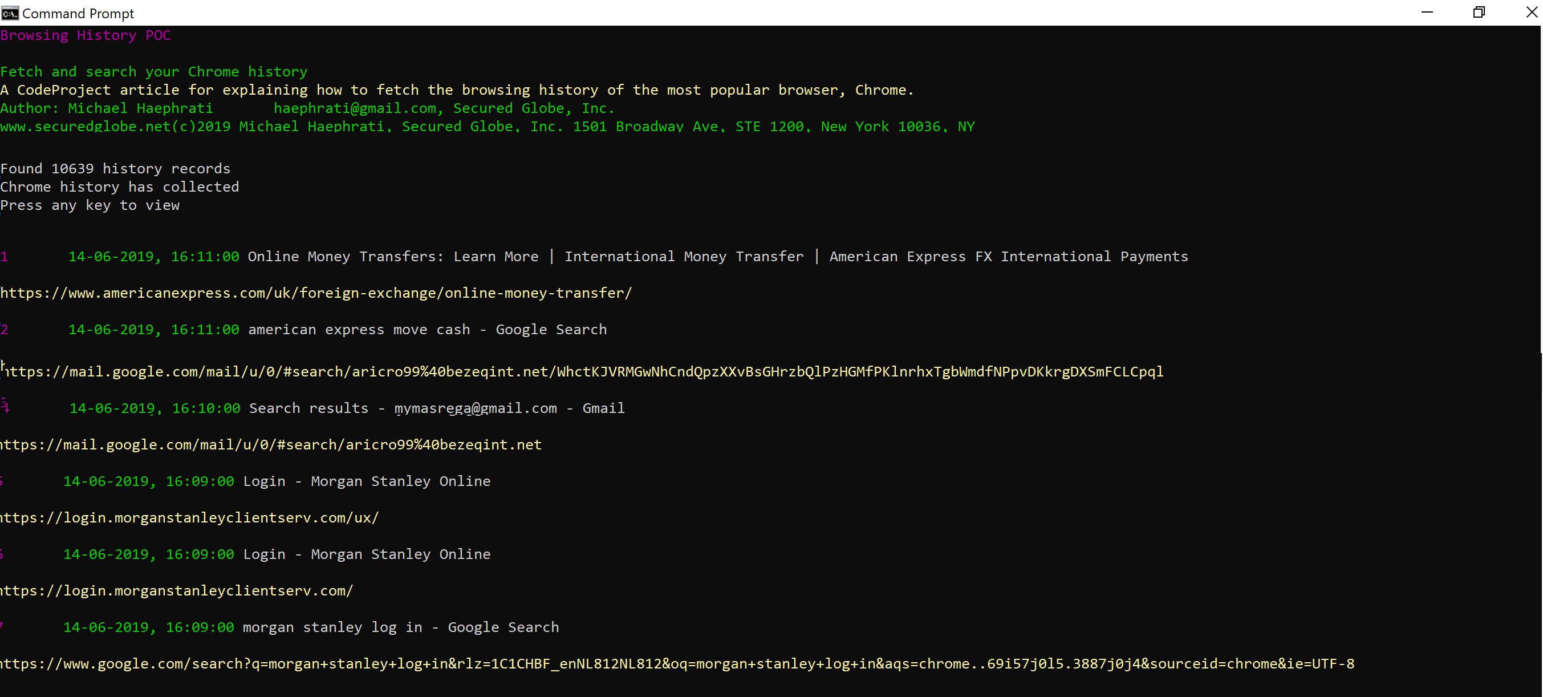
Task: Click 'Chrome history has collected' line
Action: tap(120, 187)
